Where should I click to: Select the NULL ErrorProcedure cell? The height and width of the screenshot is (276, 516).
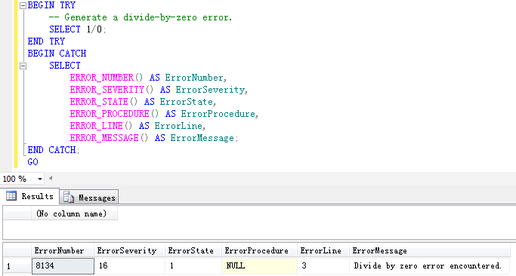coord(259,265)
